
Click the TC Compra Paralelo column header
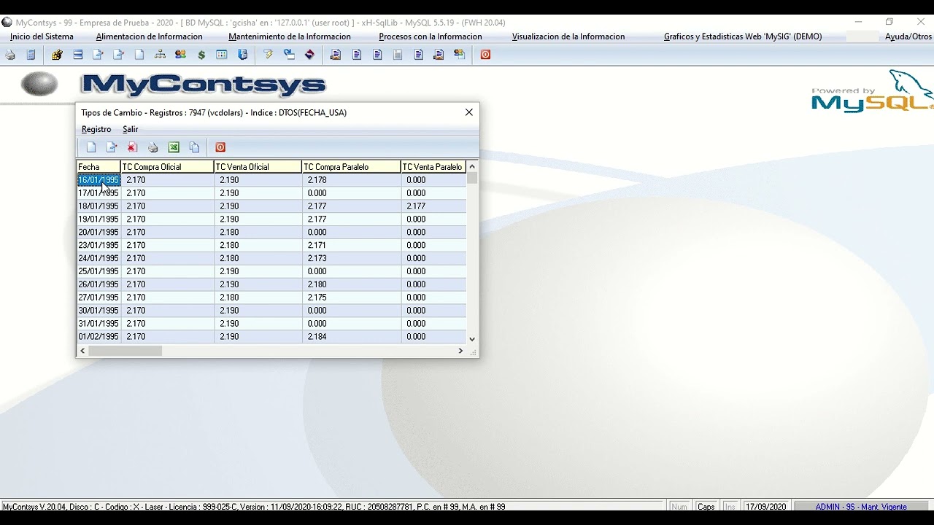(x=351, y=167)
